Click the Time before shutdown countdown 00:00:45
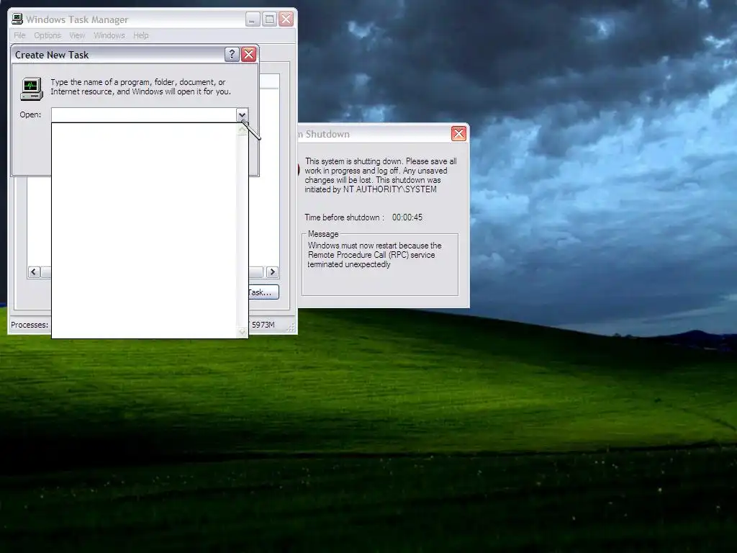This screenshot has width=737, height=553. point(407,217)
